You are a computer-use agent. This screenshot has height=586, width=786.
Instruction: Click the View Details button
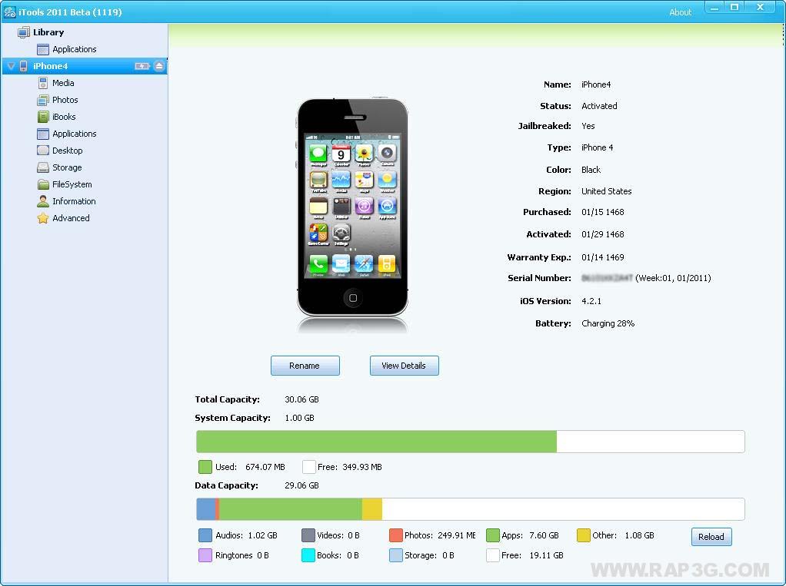tap(404, 366)
